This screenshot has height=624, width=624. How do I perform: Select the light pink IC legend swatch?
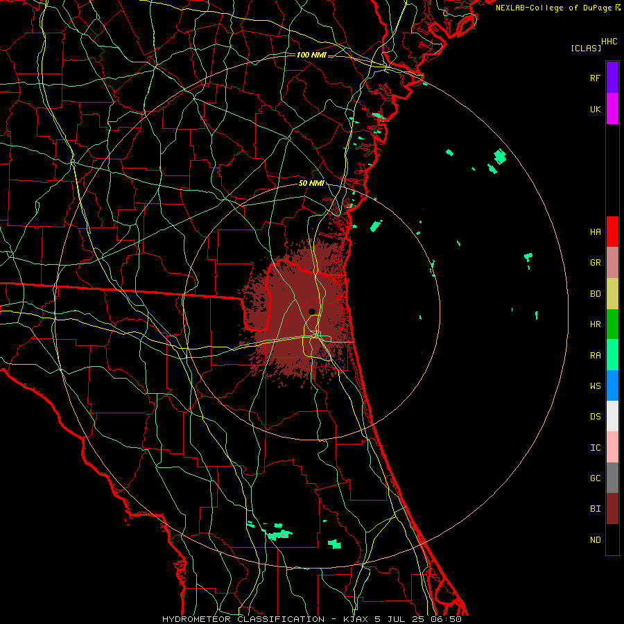click(612, 447)
